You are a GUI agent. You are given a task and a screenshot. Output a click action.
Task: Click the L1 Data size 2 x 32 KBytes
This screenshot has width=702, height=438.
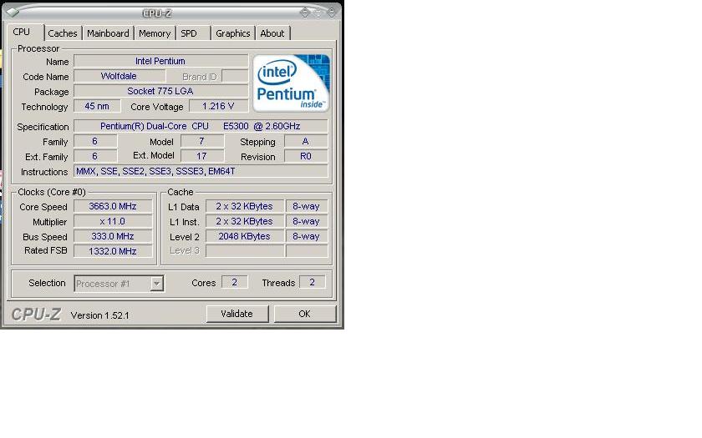click(x=244, y=206)
